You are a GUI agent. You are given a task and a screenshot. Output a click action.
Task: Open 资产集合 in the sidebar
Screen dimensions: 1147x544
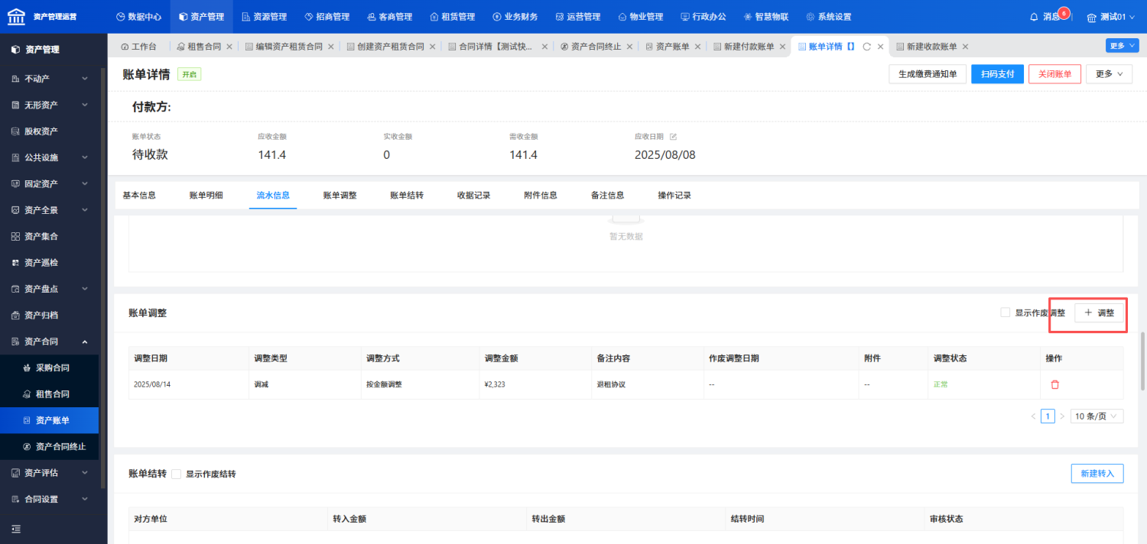click(x=49, y=236)
